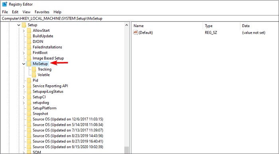Select the Tracking subkey label
This screenshot has width=279, height=154.
click(x=45, y=69)
